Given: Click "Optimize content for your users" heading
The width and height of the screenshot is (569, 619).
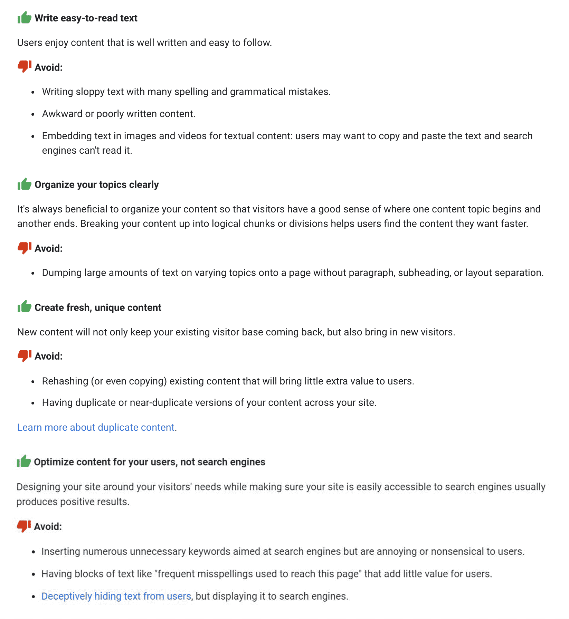Looking at the screenshot, I should [150, 462].
